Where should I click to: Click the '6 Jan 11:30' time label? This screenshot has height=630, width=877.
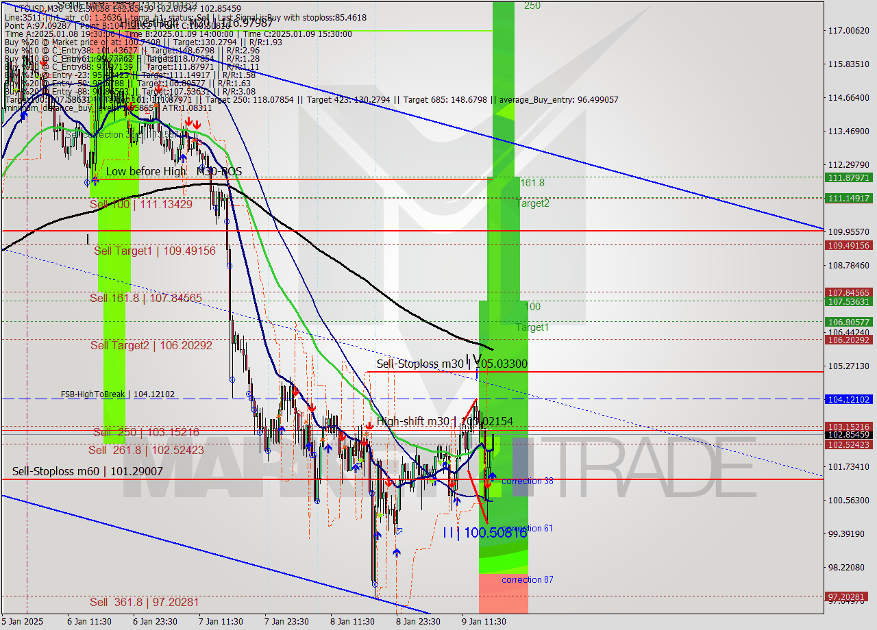(x=90, y=622)
